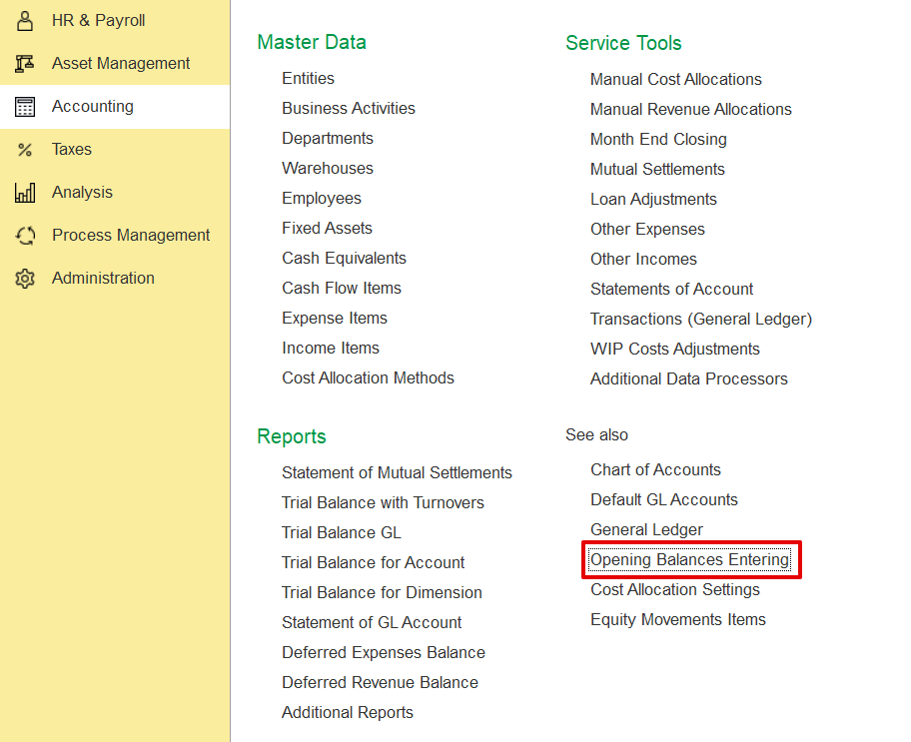Viewport: 911px width, 742px height.
Task: Open the Chart of Accounts
Action: point(655,470)
